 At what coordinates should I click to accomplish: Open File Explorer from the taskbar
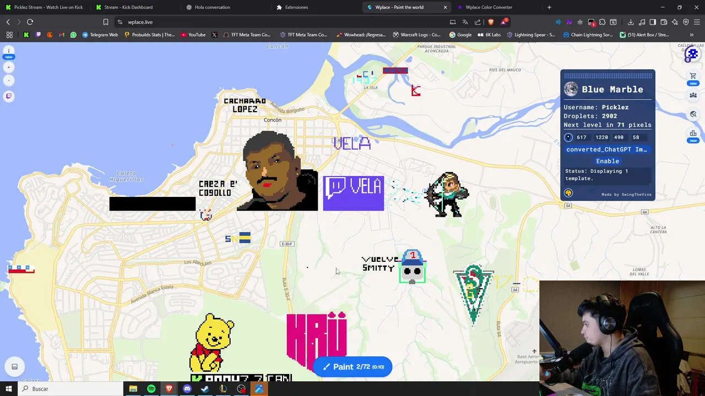133,389
